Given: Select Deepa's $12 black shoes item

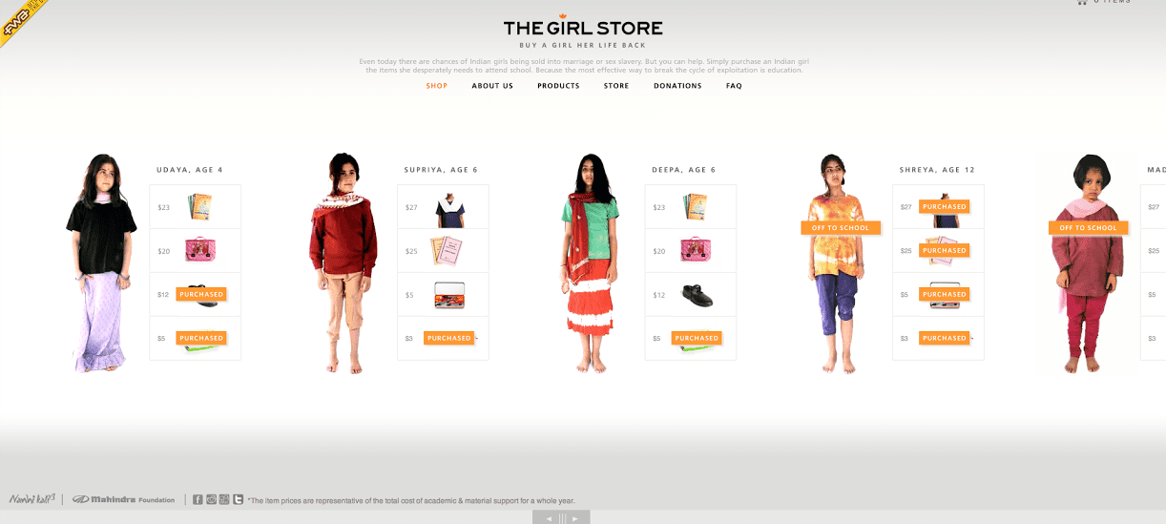Looking at the screenshot, I should tap(691, 295).
